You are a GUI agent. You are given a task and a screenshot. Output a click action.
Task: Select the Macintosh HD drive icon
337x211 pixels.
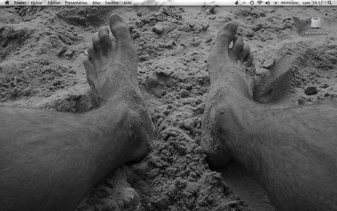pos(316,23)
